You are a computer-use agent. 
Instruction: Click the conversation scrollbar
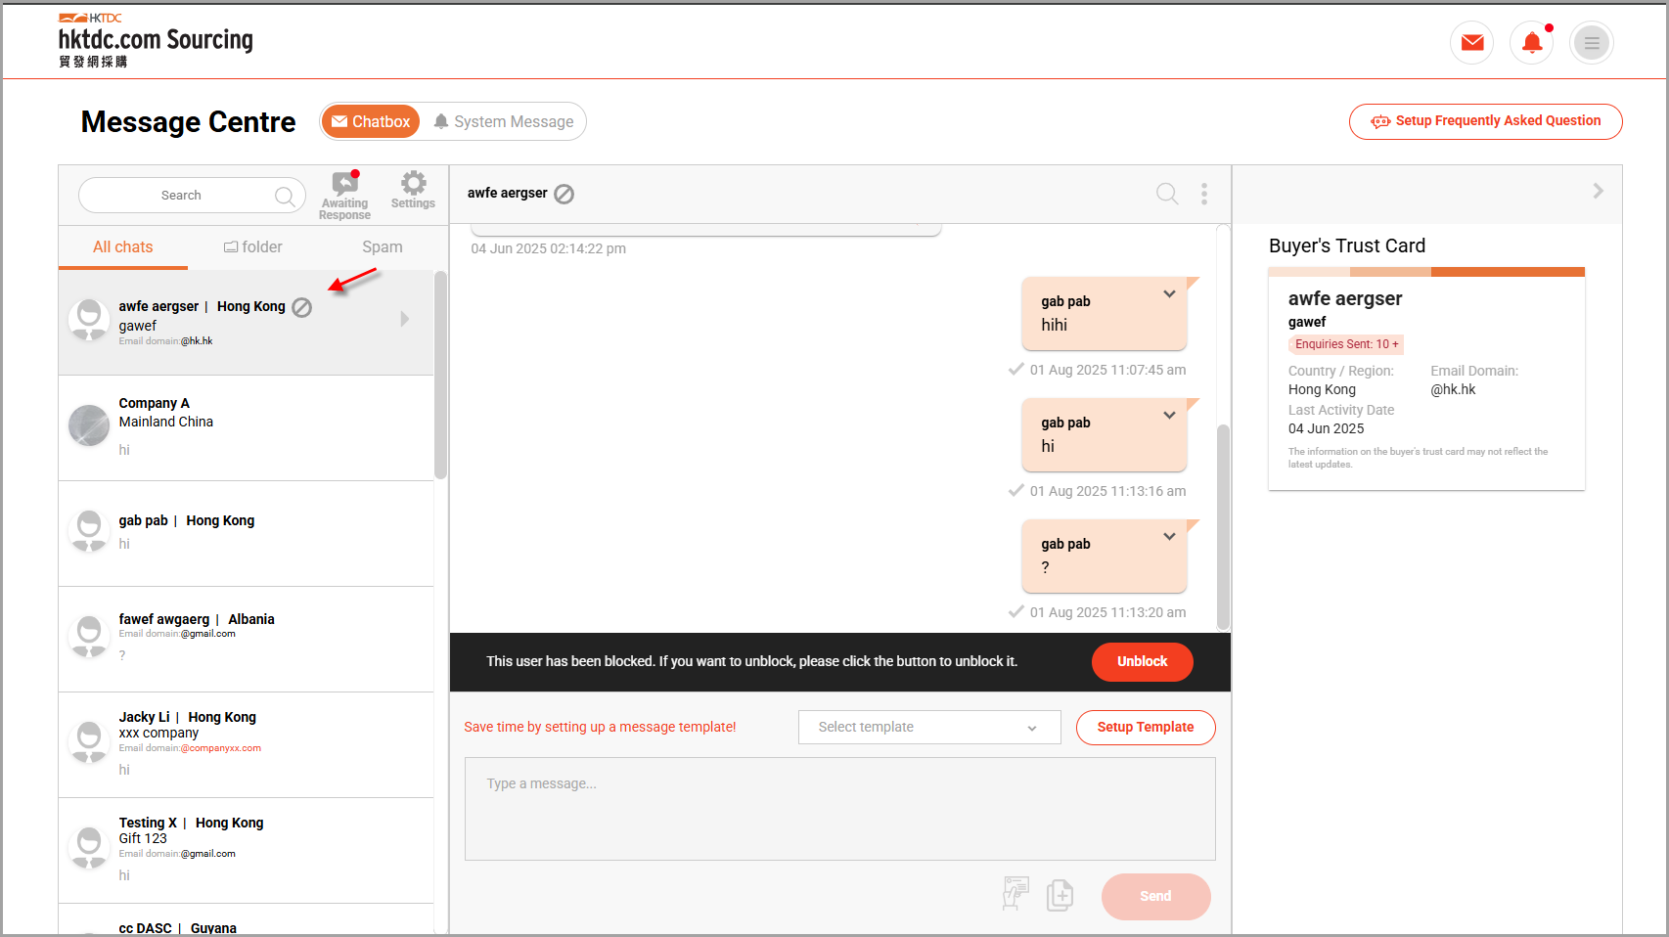click(1223, 526)
